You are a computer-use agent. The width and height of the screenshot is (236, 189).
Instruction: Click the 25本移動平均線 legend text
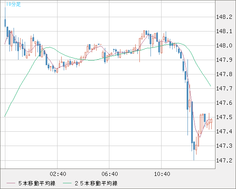pyautogui.click(x=96, y=183)
